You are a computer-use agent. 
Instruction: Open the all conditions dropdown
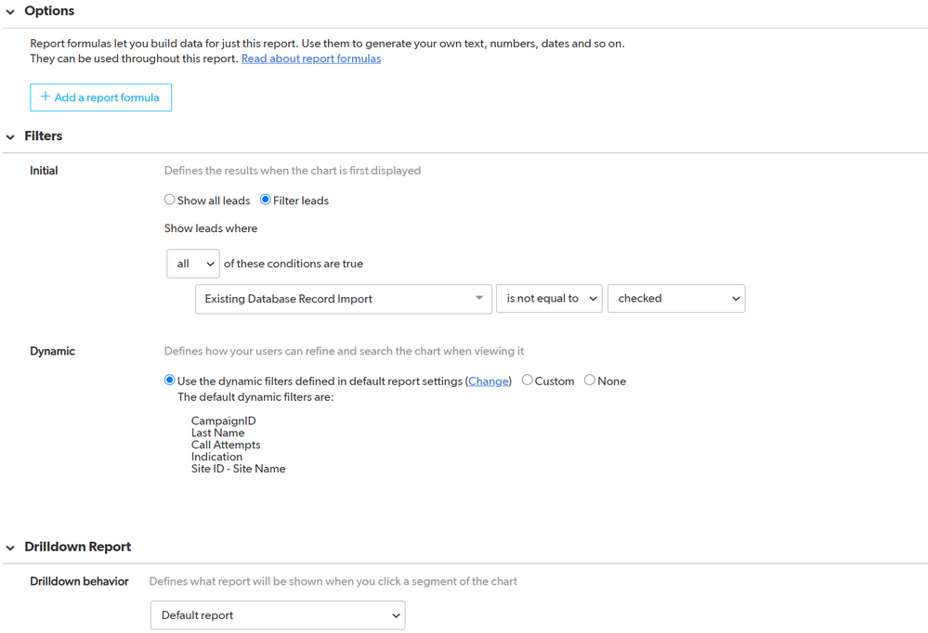pos(193,264)
